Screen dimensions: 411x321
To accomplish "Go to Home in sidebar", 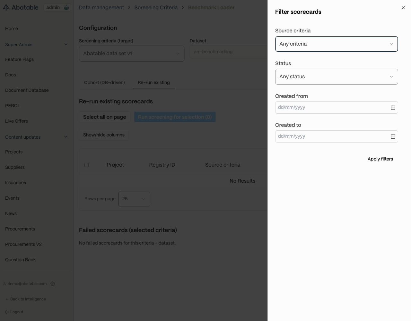I will [x=12, y=29].
